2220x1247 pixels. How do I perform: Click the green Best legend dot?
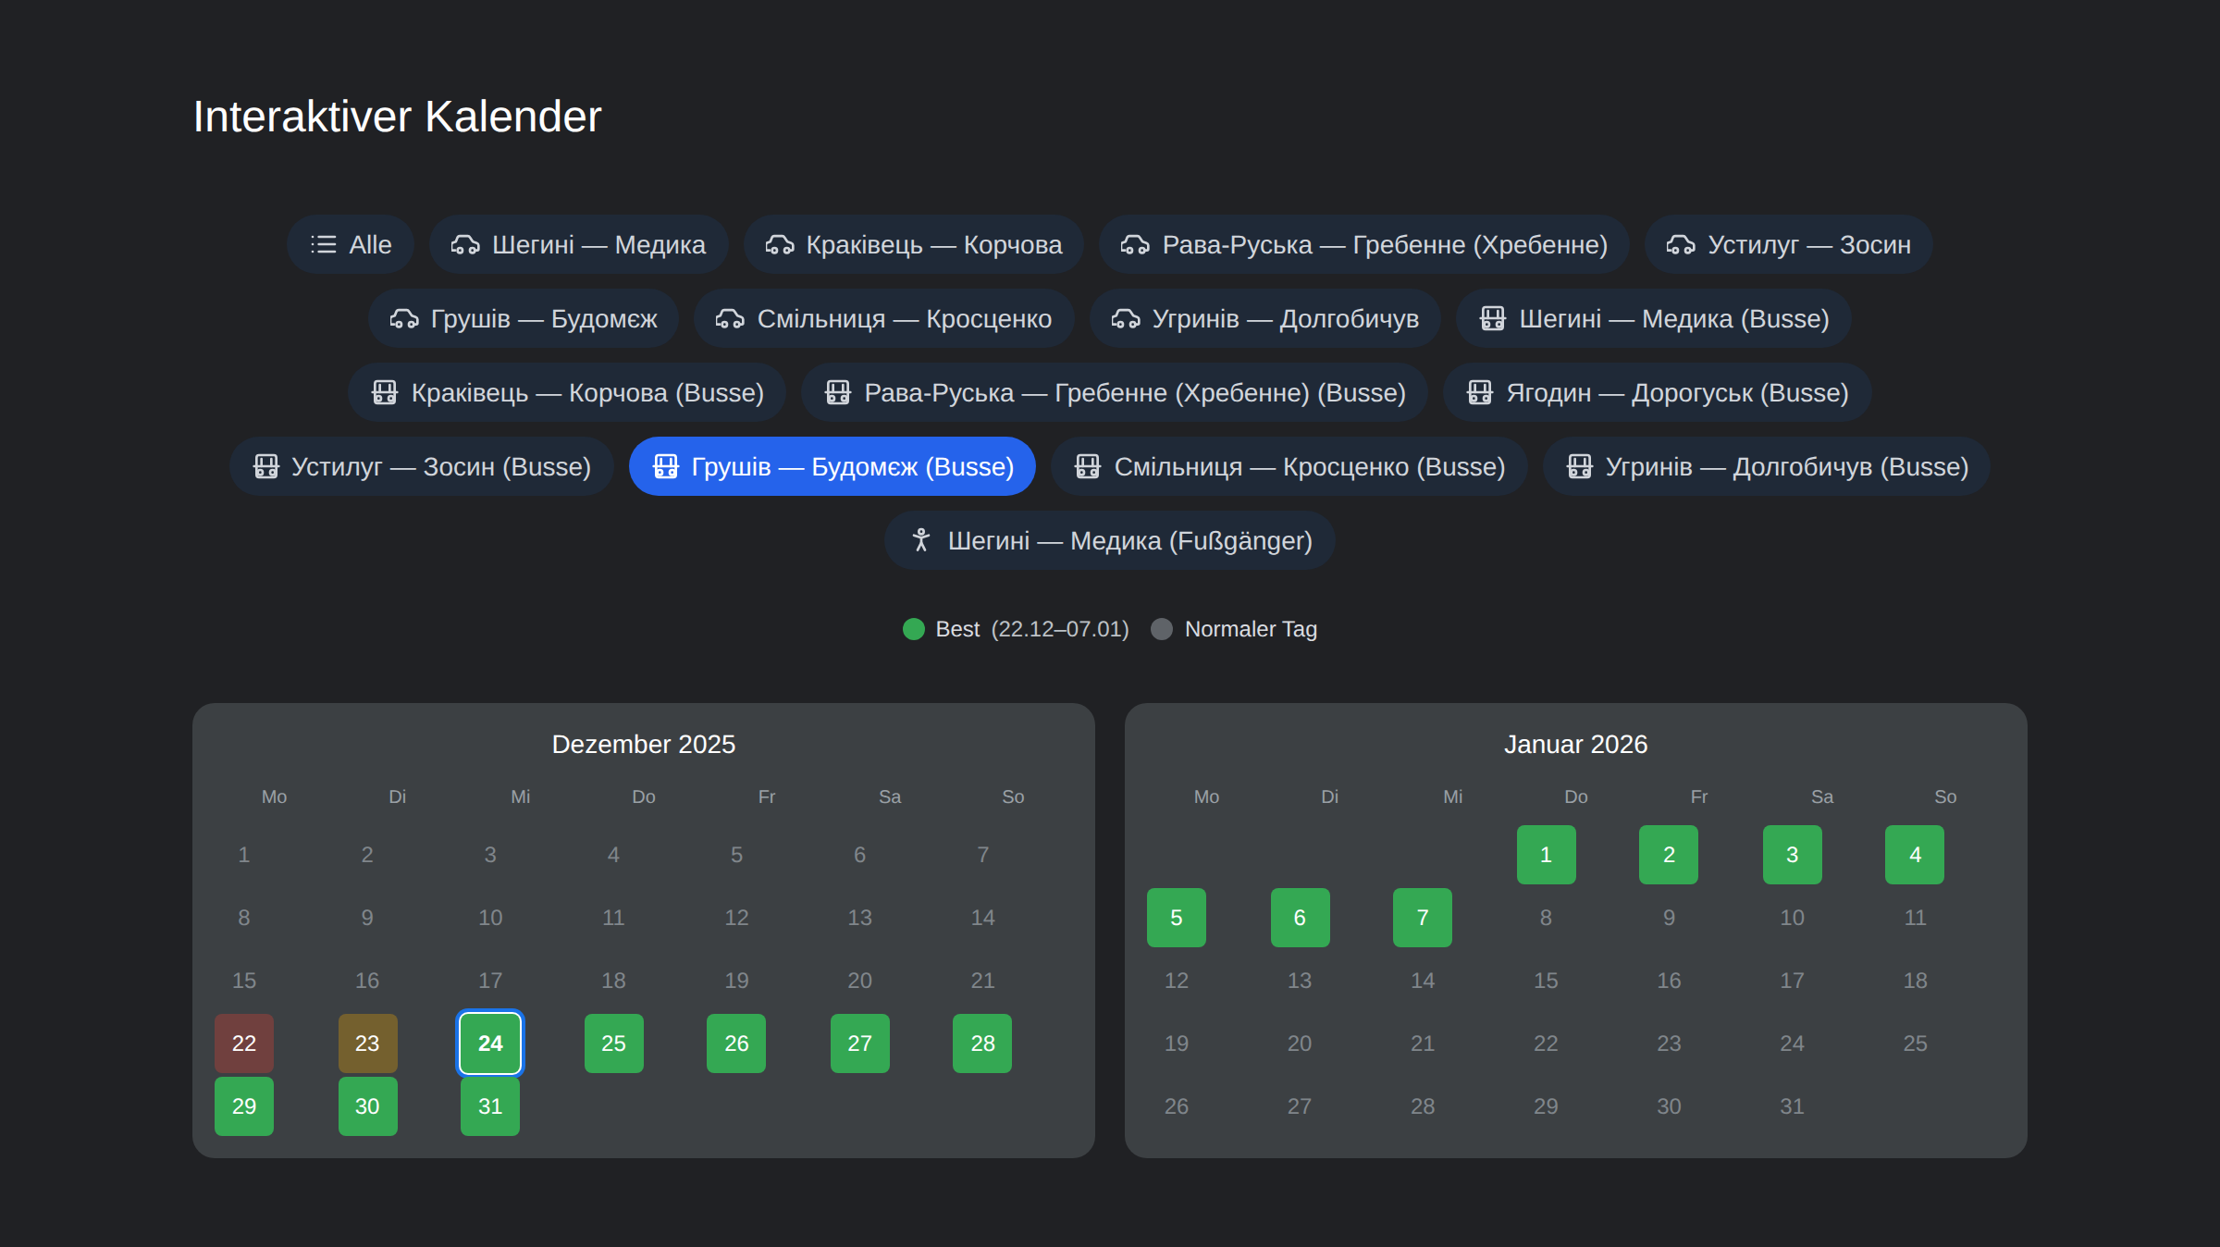(913, 629)
